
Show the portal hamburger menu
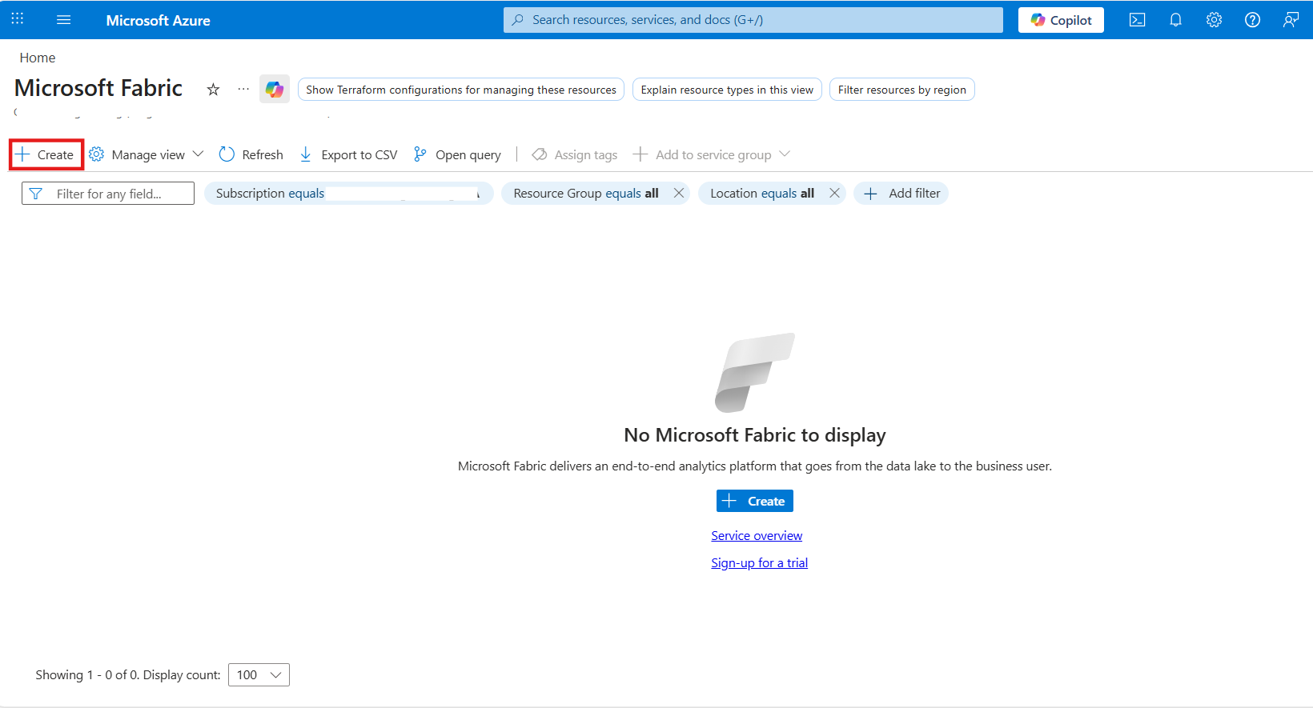tap(64, 20)
